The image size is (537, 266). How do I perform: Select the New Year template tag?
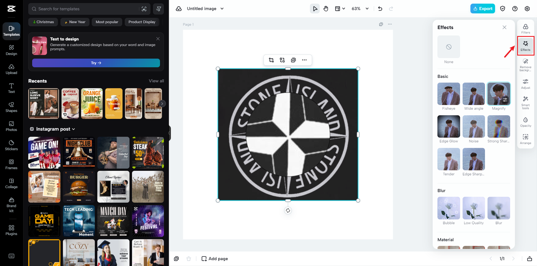(x=75, y=22)
